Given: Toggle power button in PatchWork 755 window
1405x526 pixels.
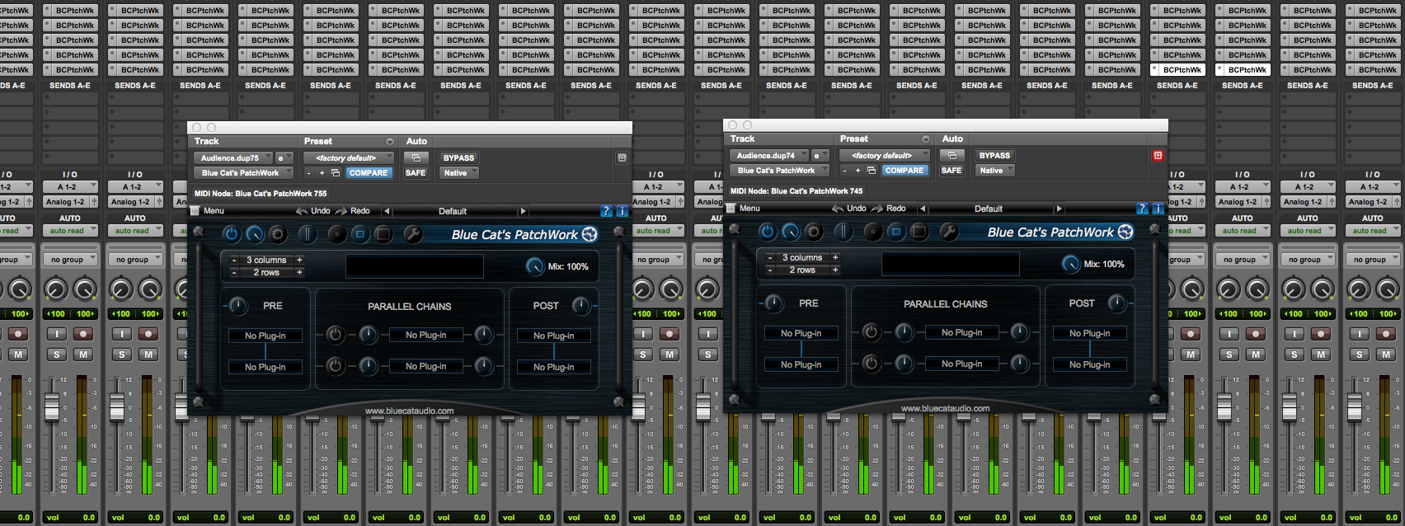Looking at the screenshot, I should tap(232, 234).
